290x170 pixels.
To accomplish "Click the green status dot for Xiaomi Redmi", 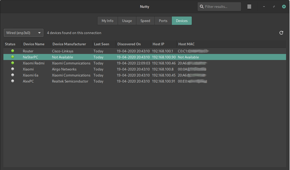I will click(13, 63).
